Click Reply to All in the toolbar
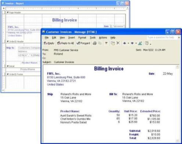This screenshot has height=144, width=182. point(65,43)
